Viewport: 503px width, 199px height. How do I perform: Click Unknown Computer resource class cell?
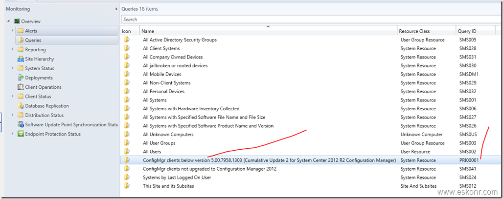421,134
